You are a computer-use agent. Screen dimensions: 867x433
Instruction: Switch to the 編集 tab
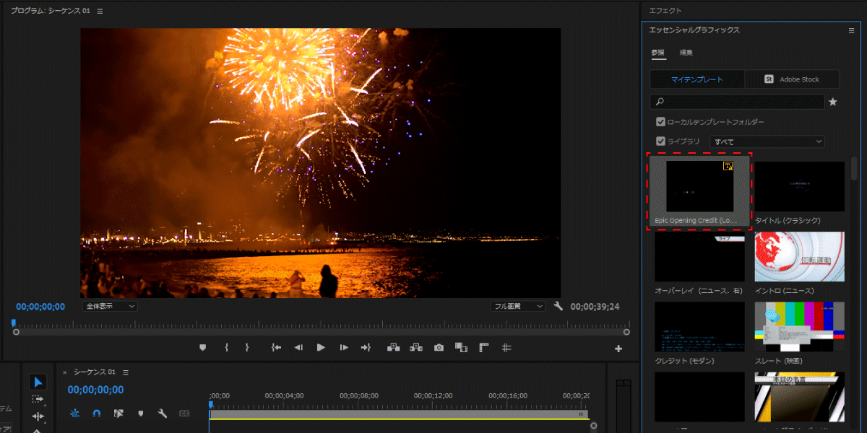click(x=686, y=53)
